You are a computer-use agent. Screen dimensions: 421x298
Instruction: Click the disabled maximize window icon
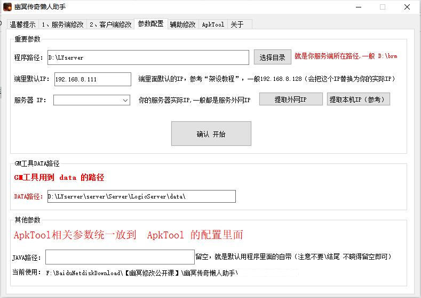coord(382,7)
